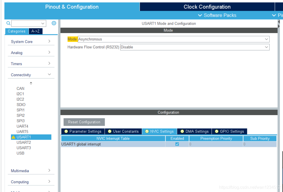
Task: Click the GPIO Settings status check icon
Action: (x=217, y=131)
